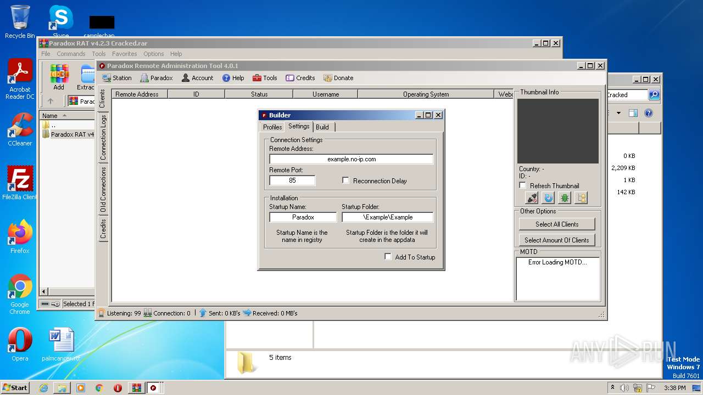The image size is (703, 395).
Task: Enable the Add To Startup checkbox
Action: click(x=388, y=257)
